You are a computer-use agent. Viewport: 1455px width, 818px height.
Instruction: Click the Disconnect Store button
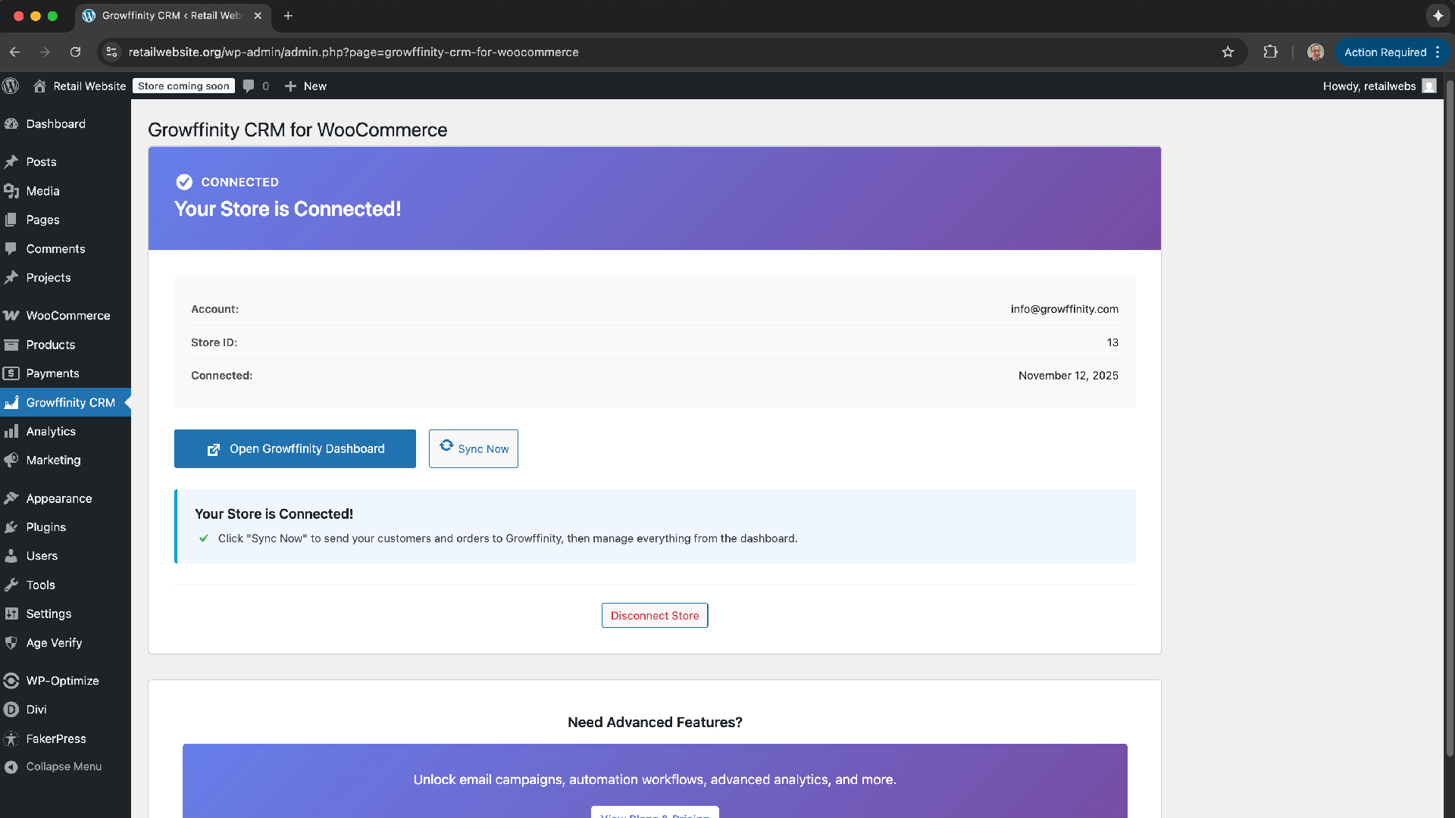655,616
